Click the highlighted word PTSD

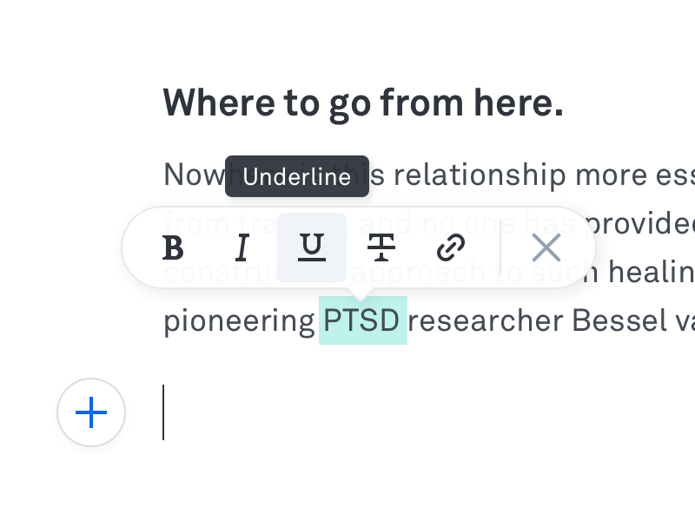(362, 320)
